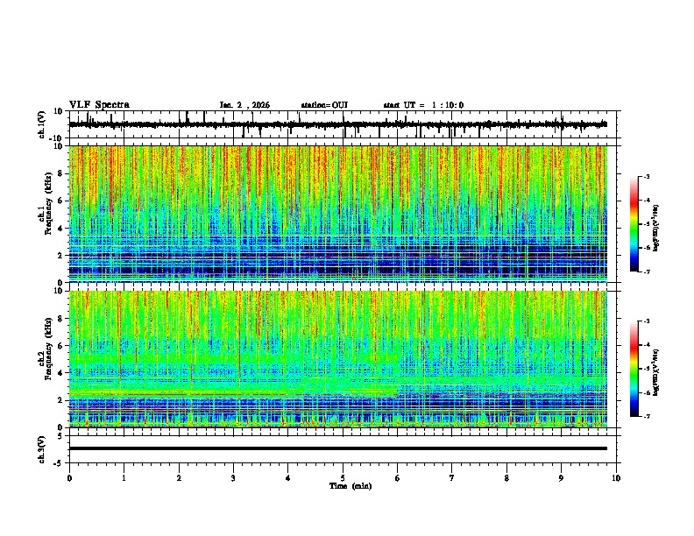This screenshot has width=694, height=536.
Task: Click the ch.1 "Frequency (kHz)" axis label
Action: tap(48, 204)
